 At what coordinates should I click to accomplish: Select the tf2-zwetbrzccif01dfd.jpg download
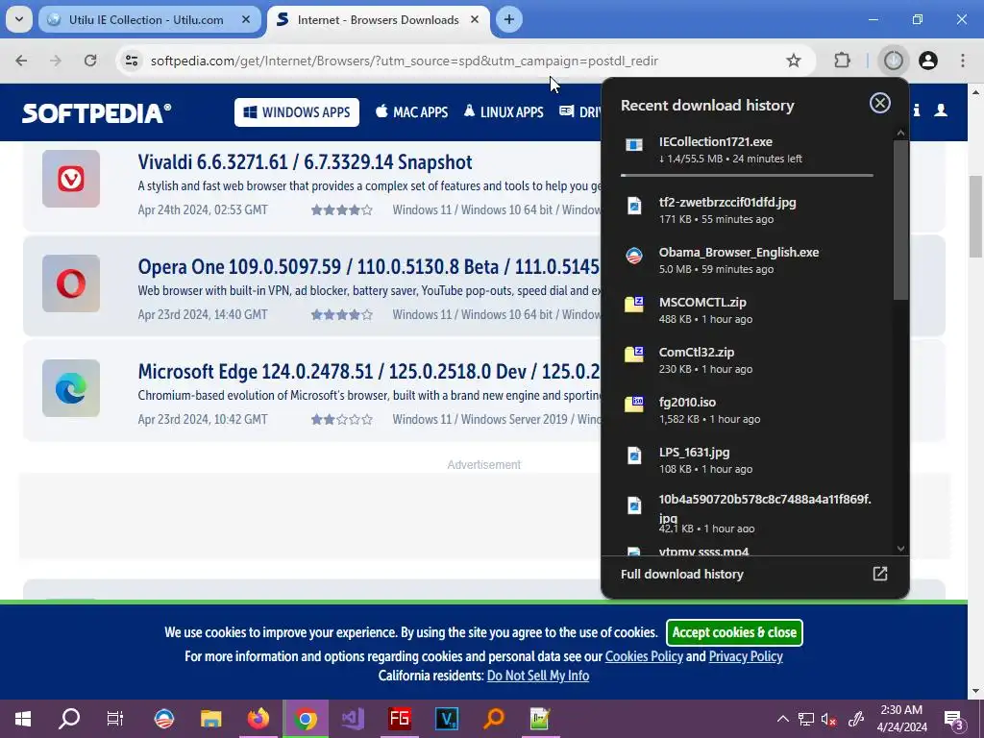pyautogui.click(x=747, y=210)
